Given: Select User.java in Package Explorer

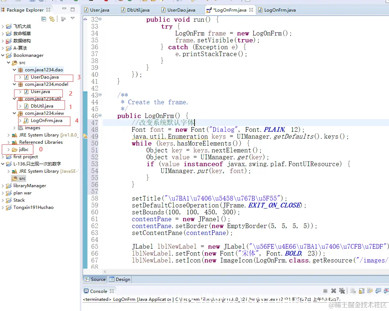Looking at the screenshot, I should point(40,92).
